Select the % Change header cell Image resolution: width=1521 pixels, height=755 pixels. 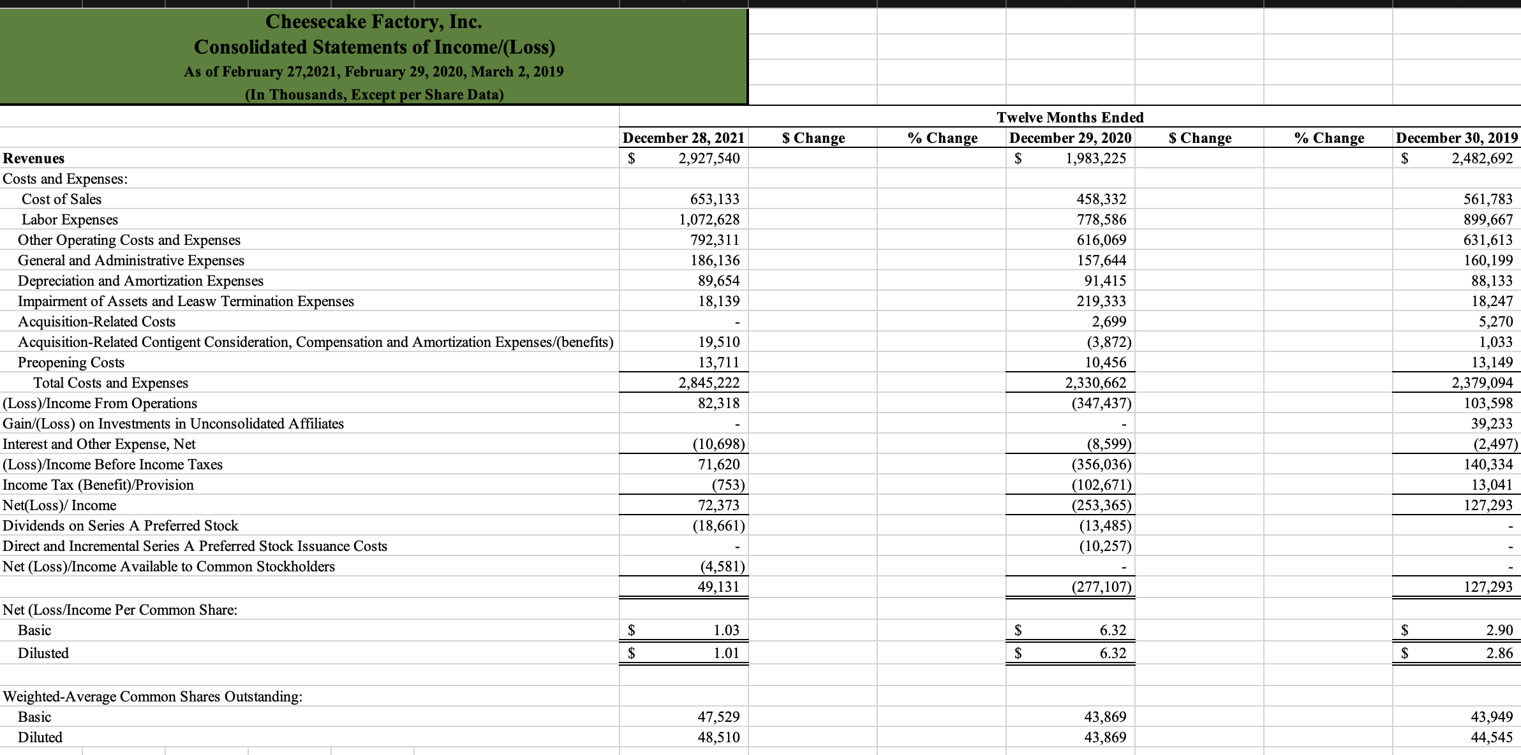pos(942,138)
